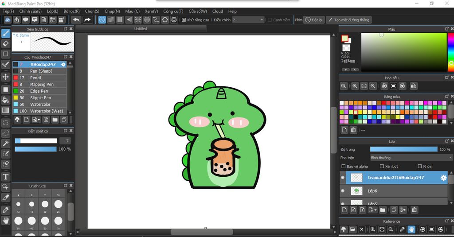The height and width of the screenshot is (237, 454).
Task: Delete layer with trash icon in layer panel
Action: (415, 210)
